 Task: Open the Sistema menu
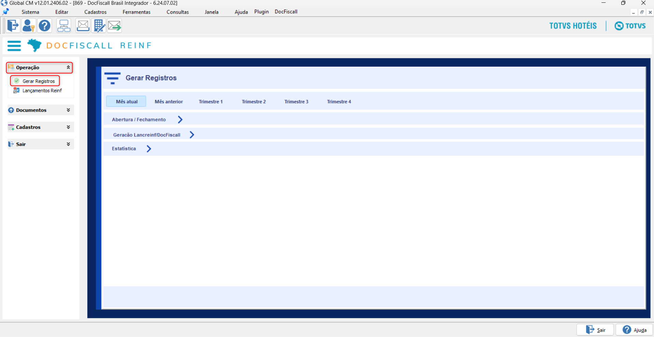30,12
